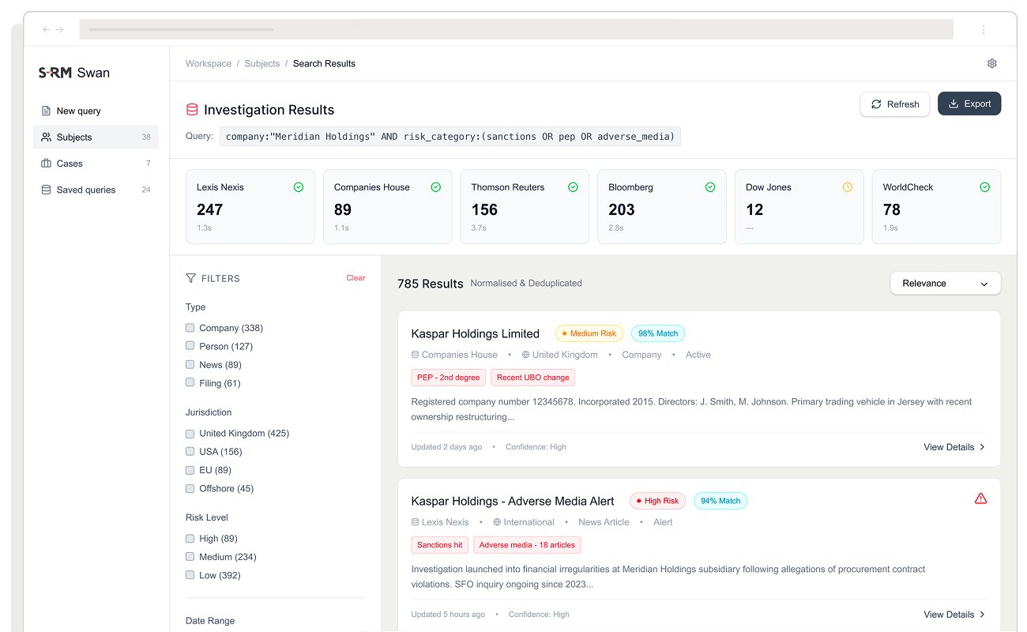The width and height of the screenshot is (1027, 632).
Task: Click the query string field
Action: tap(450, 136)
